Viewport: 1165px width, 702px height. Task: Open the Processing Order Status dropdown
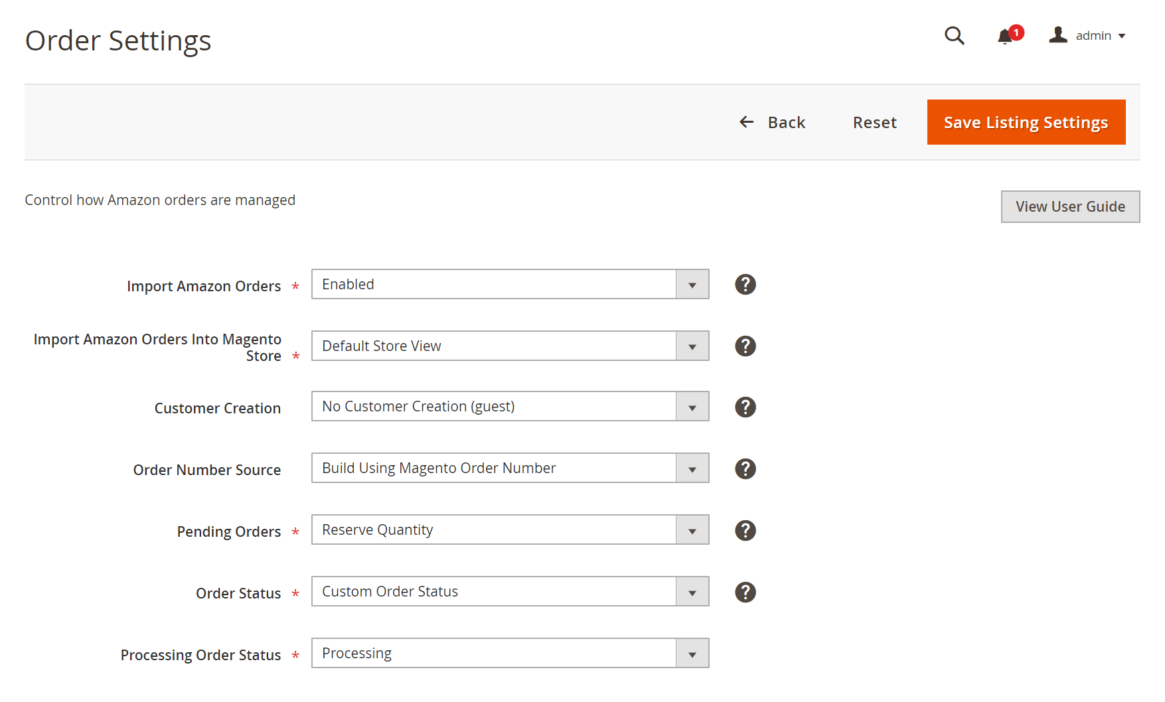coord(510,653)
